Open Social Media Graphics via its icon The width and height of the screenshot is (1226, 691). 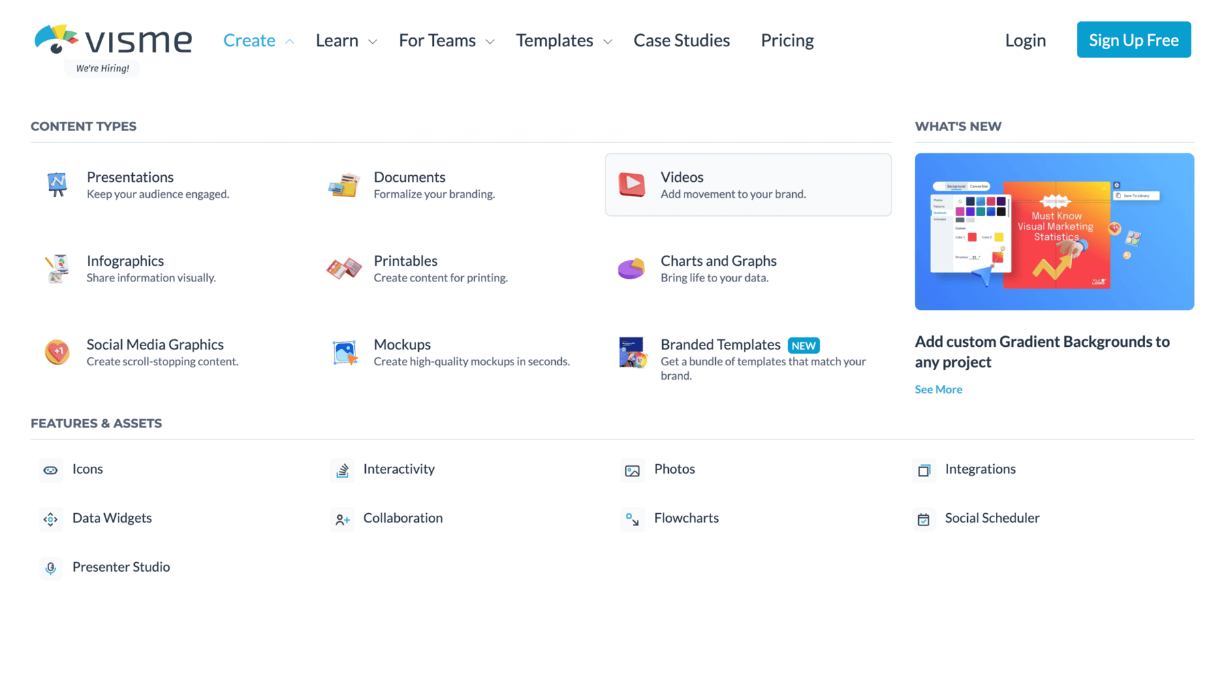pyautogui.click(x=57, y=352)
